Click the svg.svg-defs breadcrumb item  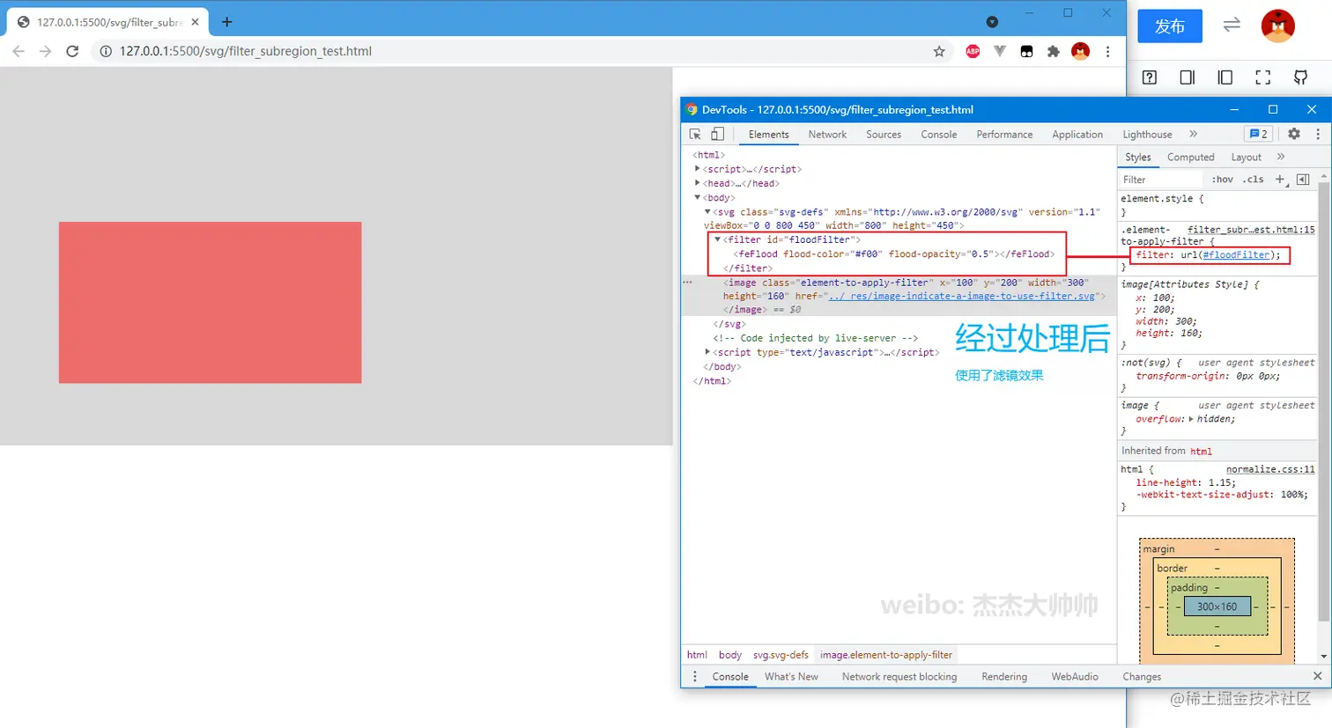(781, 655)
